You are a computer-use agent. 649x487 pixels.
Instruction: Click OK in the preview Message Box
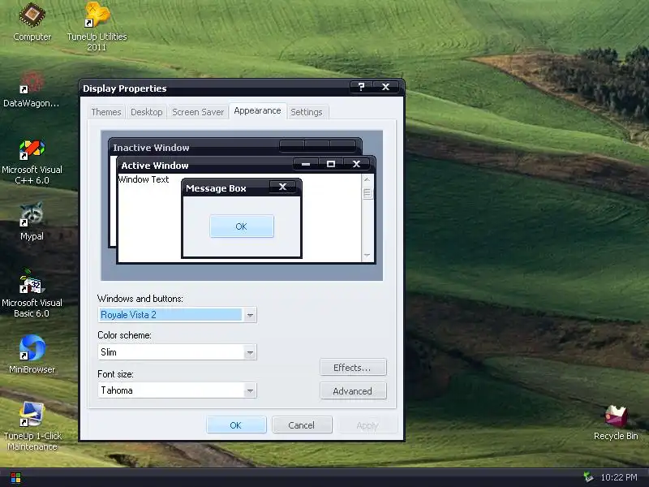241,226
